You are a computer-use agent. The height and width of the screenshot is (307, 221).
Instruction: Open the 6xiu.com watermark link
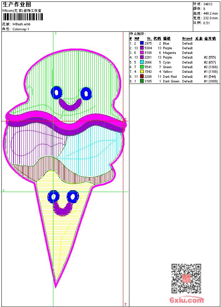pos(186,300)
